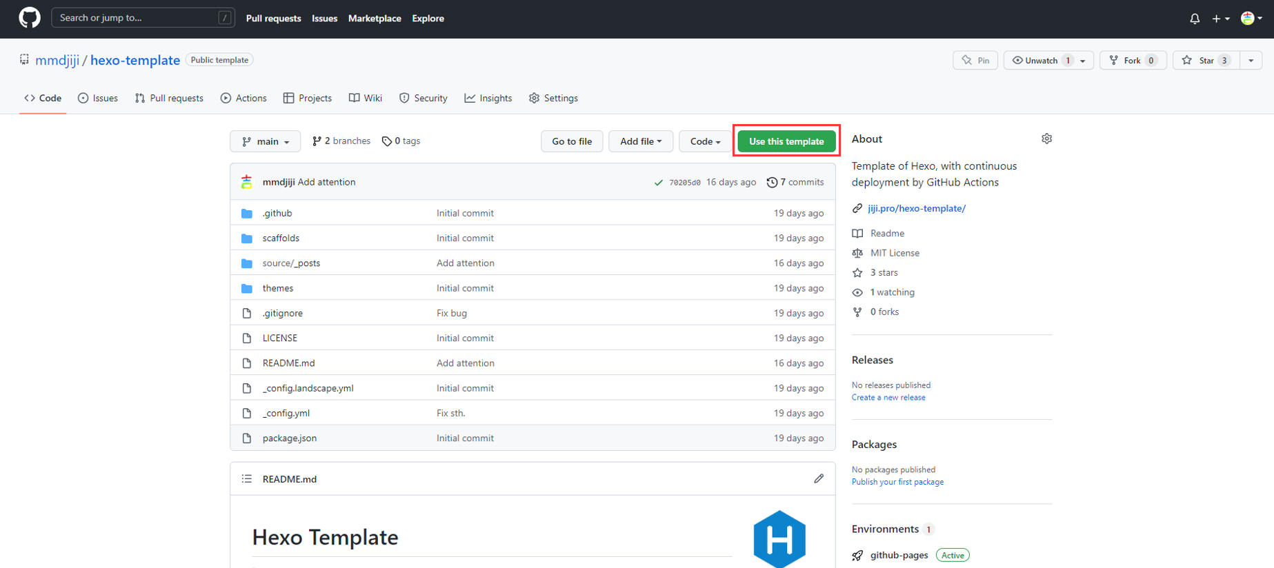Open README.md in the file list
1274x568 pixels.
288,363
